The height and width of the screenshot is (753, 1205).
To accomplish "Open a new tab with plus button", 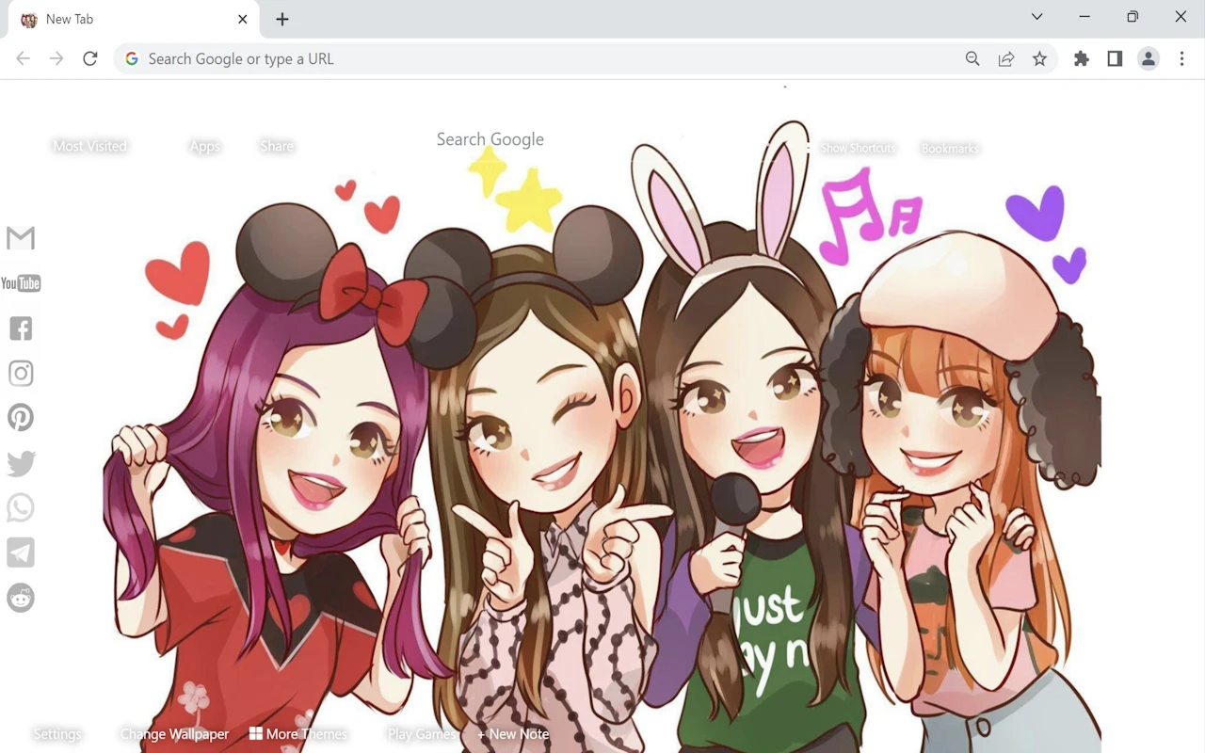I will tap(282, 19).
